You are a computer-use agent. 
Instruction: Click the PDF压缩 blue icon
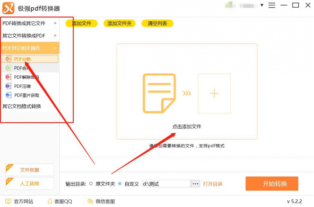(x=8, y=86)
